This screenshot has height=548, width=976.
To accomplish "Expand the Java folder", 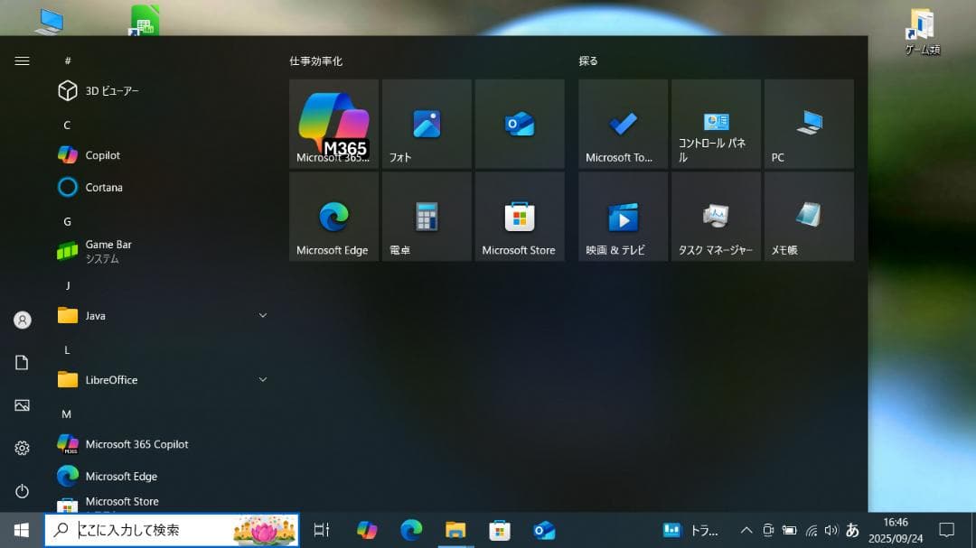I will [163, 316].
